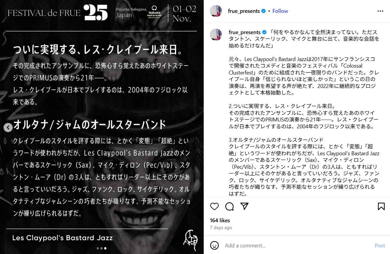This screenshot has width=390, height=254.
Task: Go to previous slide with left arrow
Action: (x=8, y=128)
